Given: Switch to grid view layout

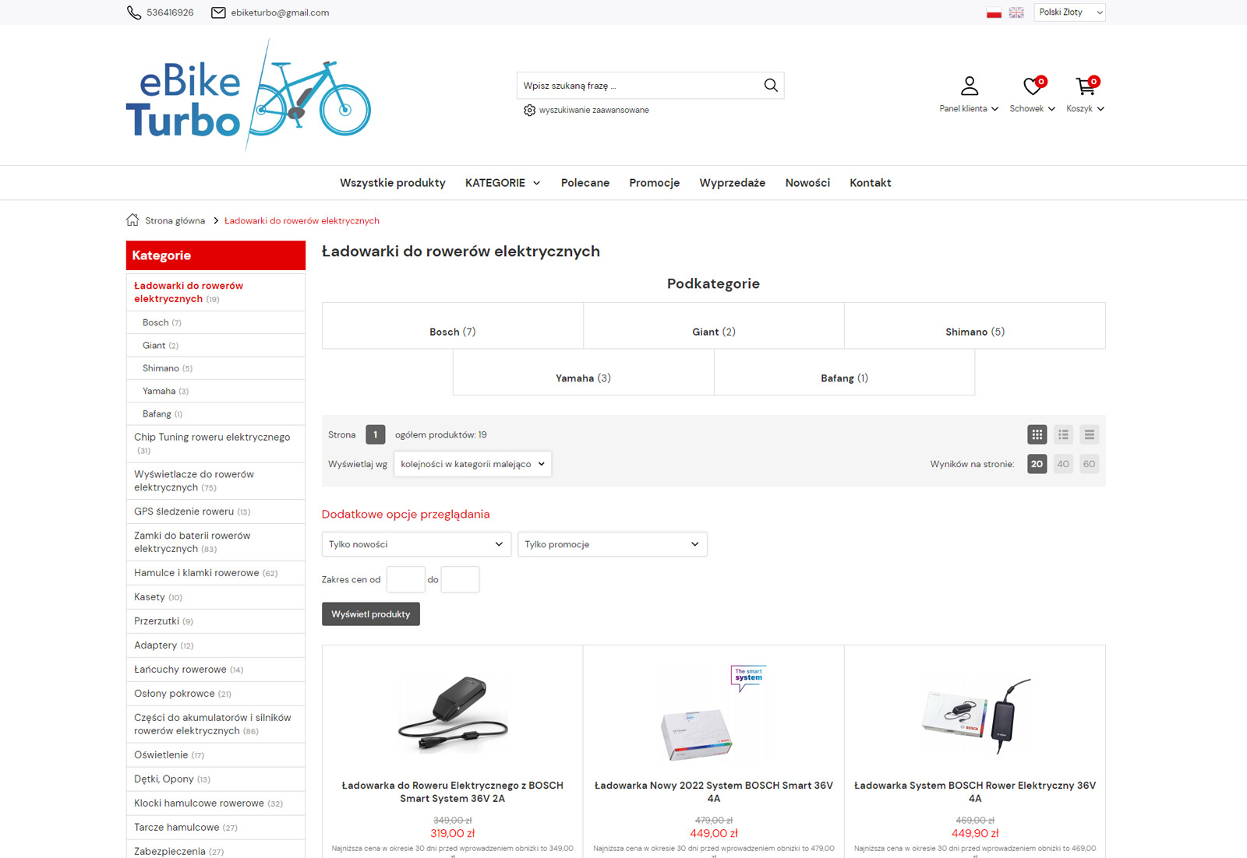Looking at the screenshot, I should coord(1037,434).
